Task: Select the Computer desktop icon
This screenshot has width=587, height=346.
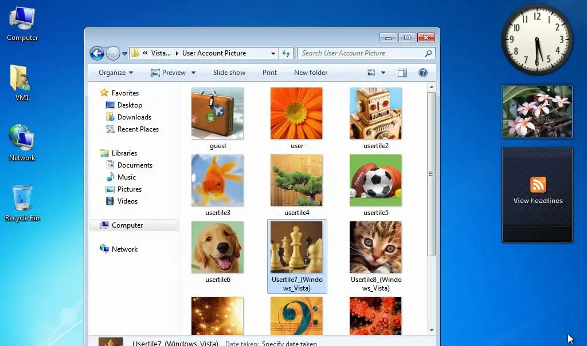Action: (x=22, y=24)
